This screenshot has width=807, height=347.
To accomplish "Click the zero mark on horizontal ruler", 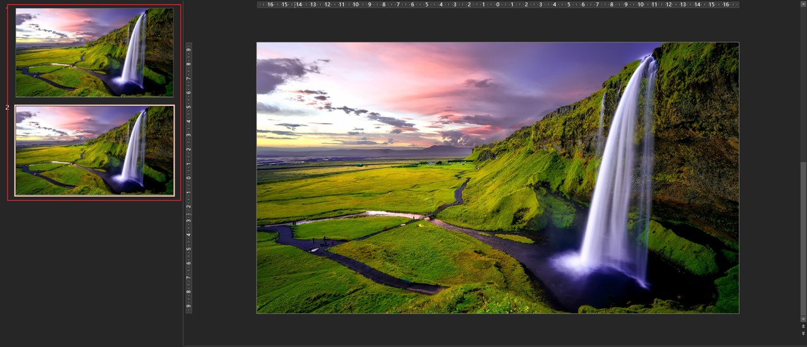I will pyautogui.click(x=497, y=4).
